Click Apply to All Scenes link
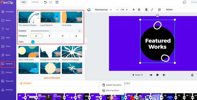Image resolution: width=197 pixels, height=100 pixels. tap(52, 78)
